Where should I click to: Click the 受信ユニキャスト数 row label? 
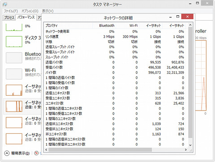coord(58,98)
